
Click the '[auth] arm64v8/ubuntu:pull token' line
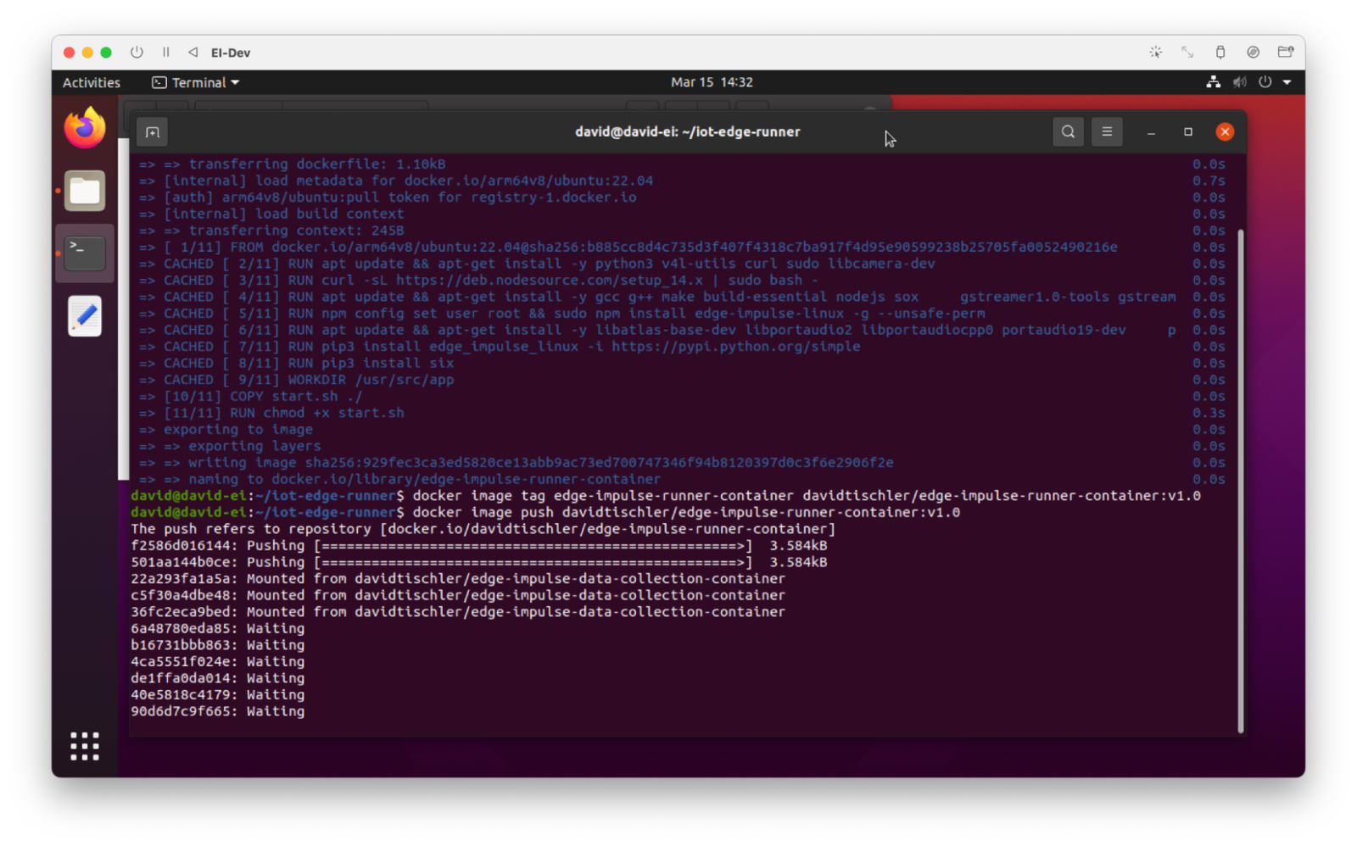[388, 198]
